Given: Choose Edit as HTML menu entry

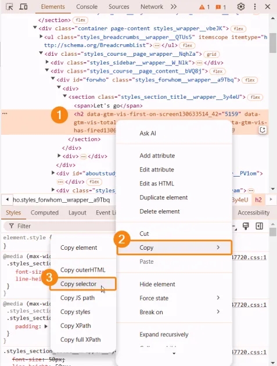Looking at the screenshot, I should coord(157,184).
